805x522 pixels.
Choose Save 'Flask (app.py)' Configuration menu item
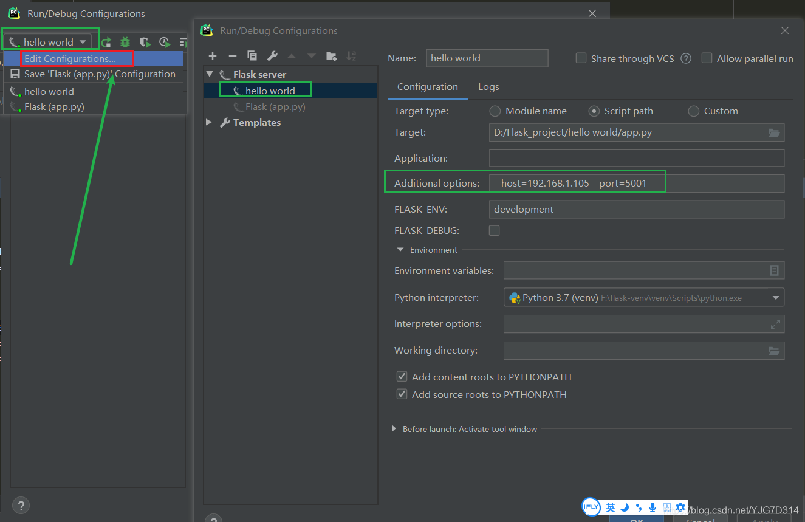click(93, 74)
